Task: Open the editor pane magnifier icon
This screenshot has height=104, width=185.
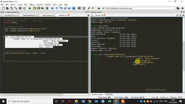Action: (88, 15)
